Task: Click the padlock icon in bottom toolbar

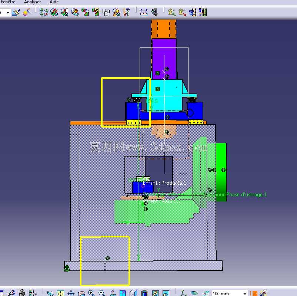Action: pos(22,293)
